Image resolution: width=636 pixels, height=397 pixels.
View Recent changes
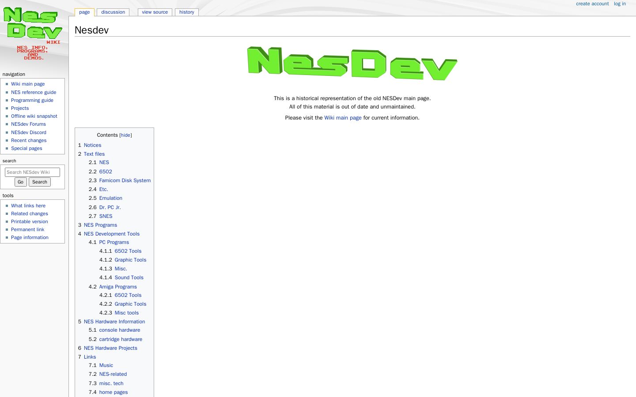pos(29,140)
